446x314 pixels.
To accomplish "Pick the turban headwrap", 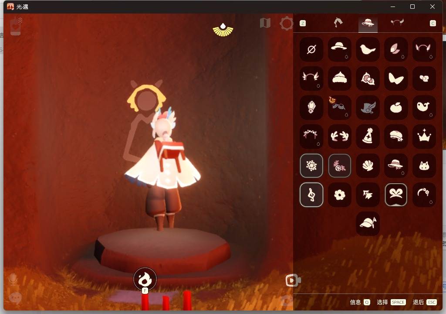I will point(395,137).
